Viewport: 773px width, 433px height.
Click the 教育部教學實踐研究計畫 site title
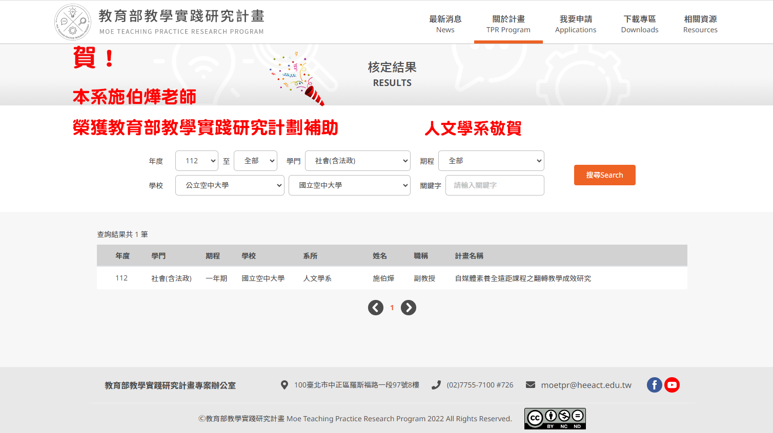tap(181, 16)
